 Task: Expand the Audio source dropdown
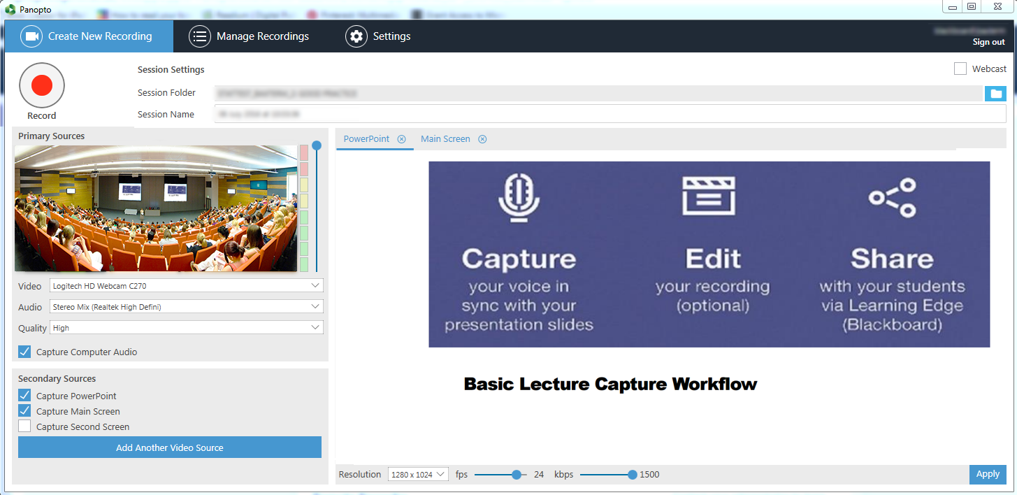[187, 306]
